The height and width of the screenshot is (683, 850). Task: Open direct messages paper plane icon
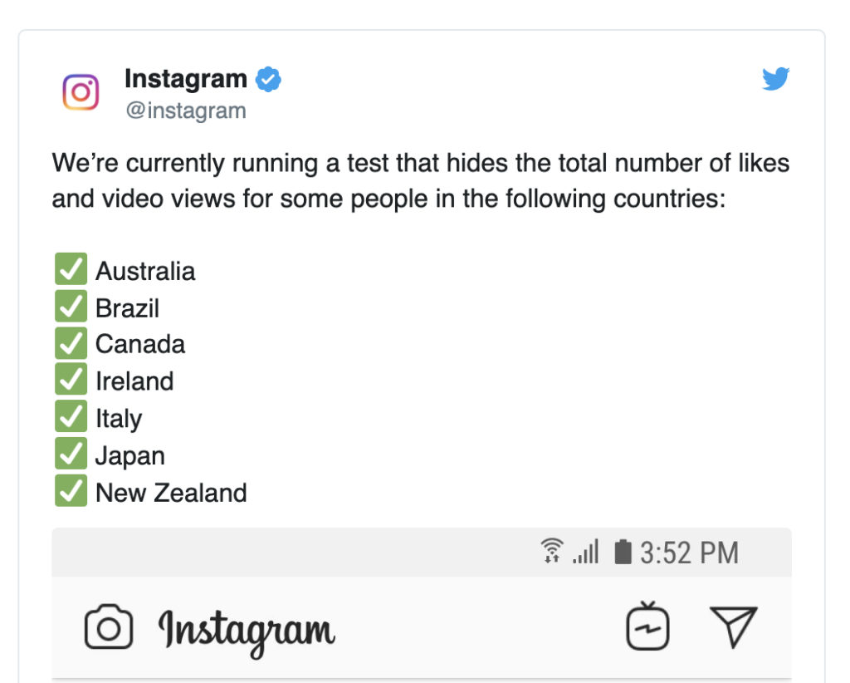(x=734, y=626)
